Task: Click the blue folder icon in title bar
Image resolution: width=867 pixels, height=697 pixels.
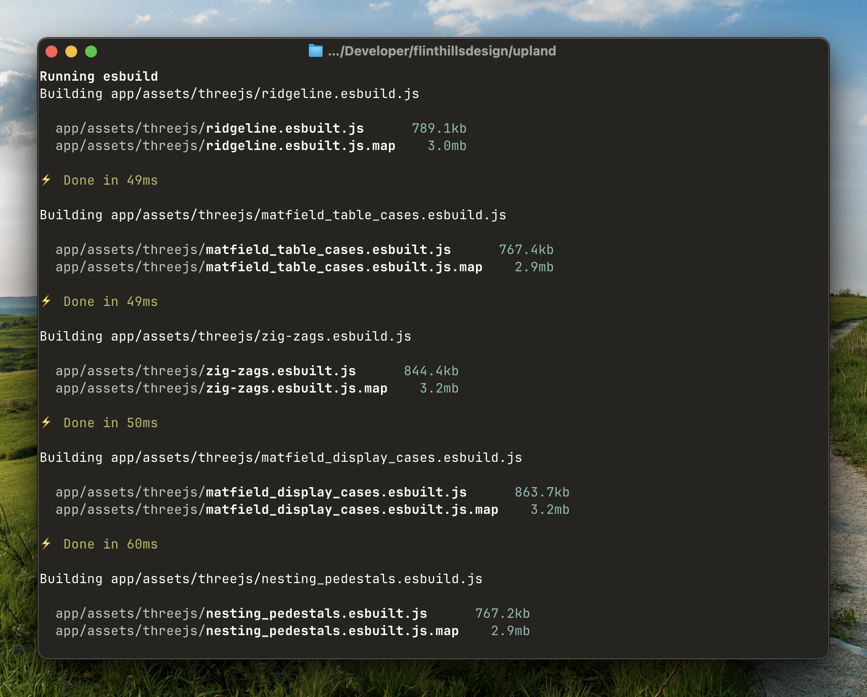Action: click(x=315, y=51)
